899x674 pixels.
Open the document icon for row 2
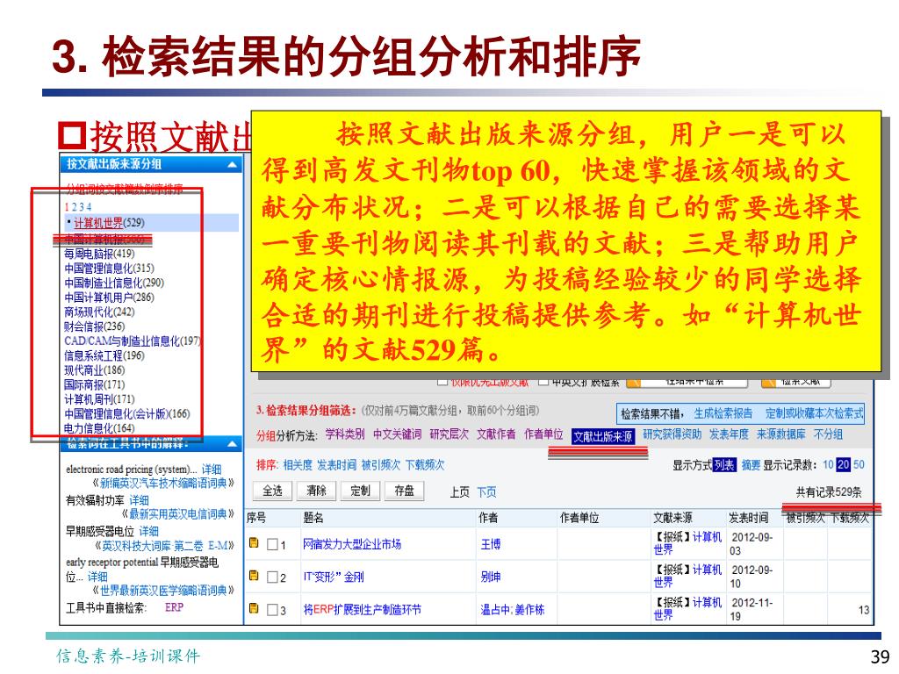click(x=254, y=576)
